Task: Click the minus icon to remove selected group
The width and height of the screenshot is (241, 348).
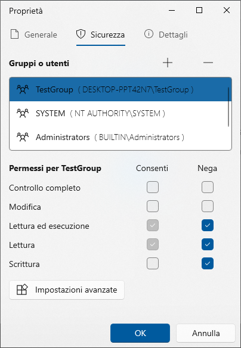Action: (208, 63)
